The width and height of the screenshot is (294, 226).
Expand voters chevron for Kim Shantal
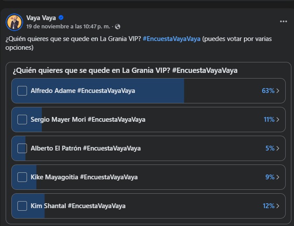[x=278, y=206]
